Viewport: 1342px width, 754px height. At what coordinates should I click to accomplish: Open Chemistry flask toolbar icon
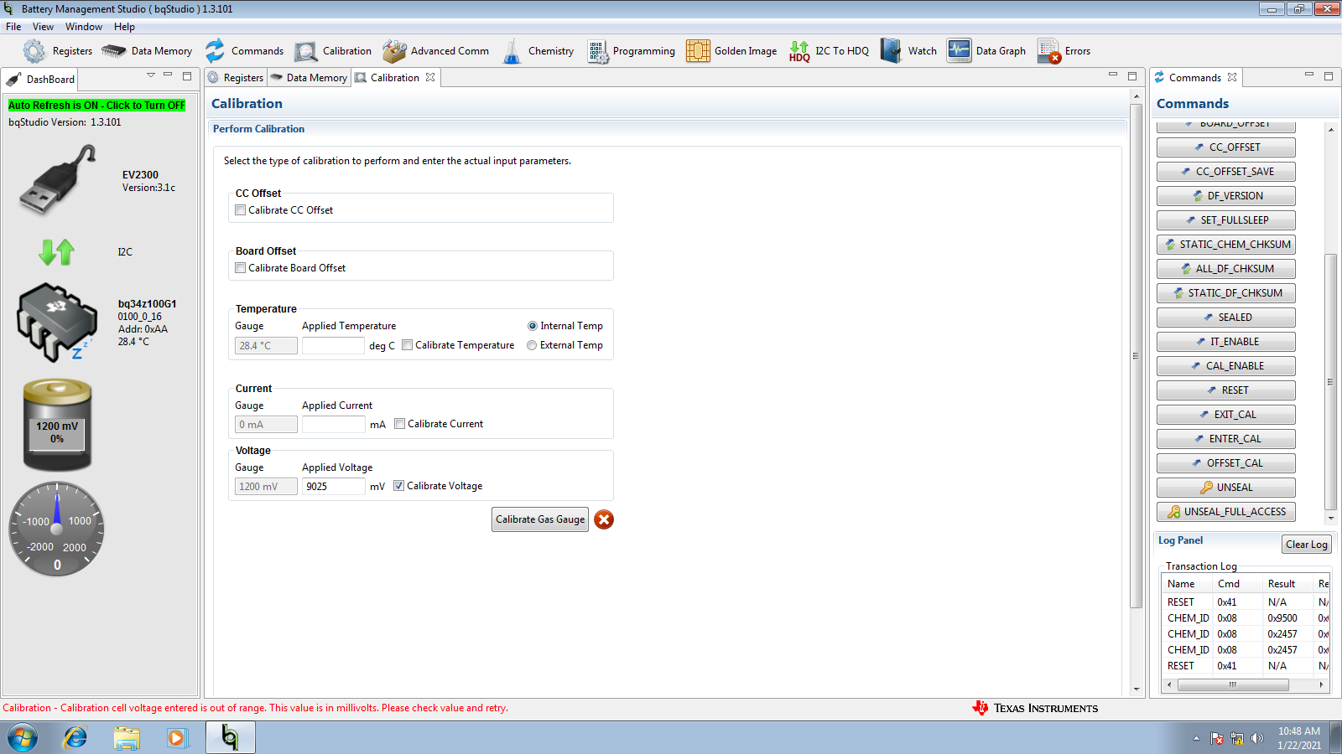[x=512, y=51]
